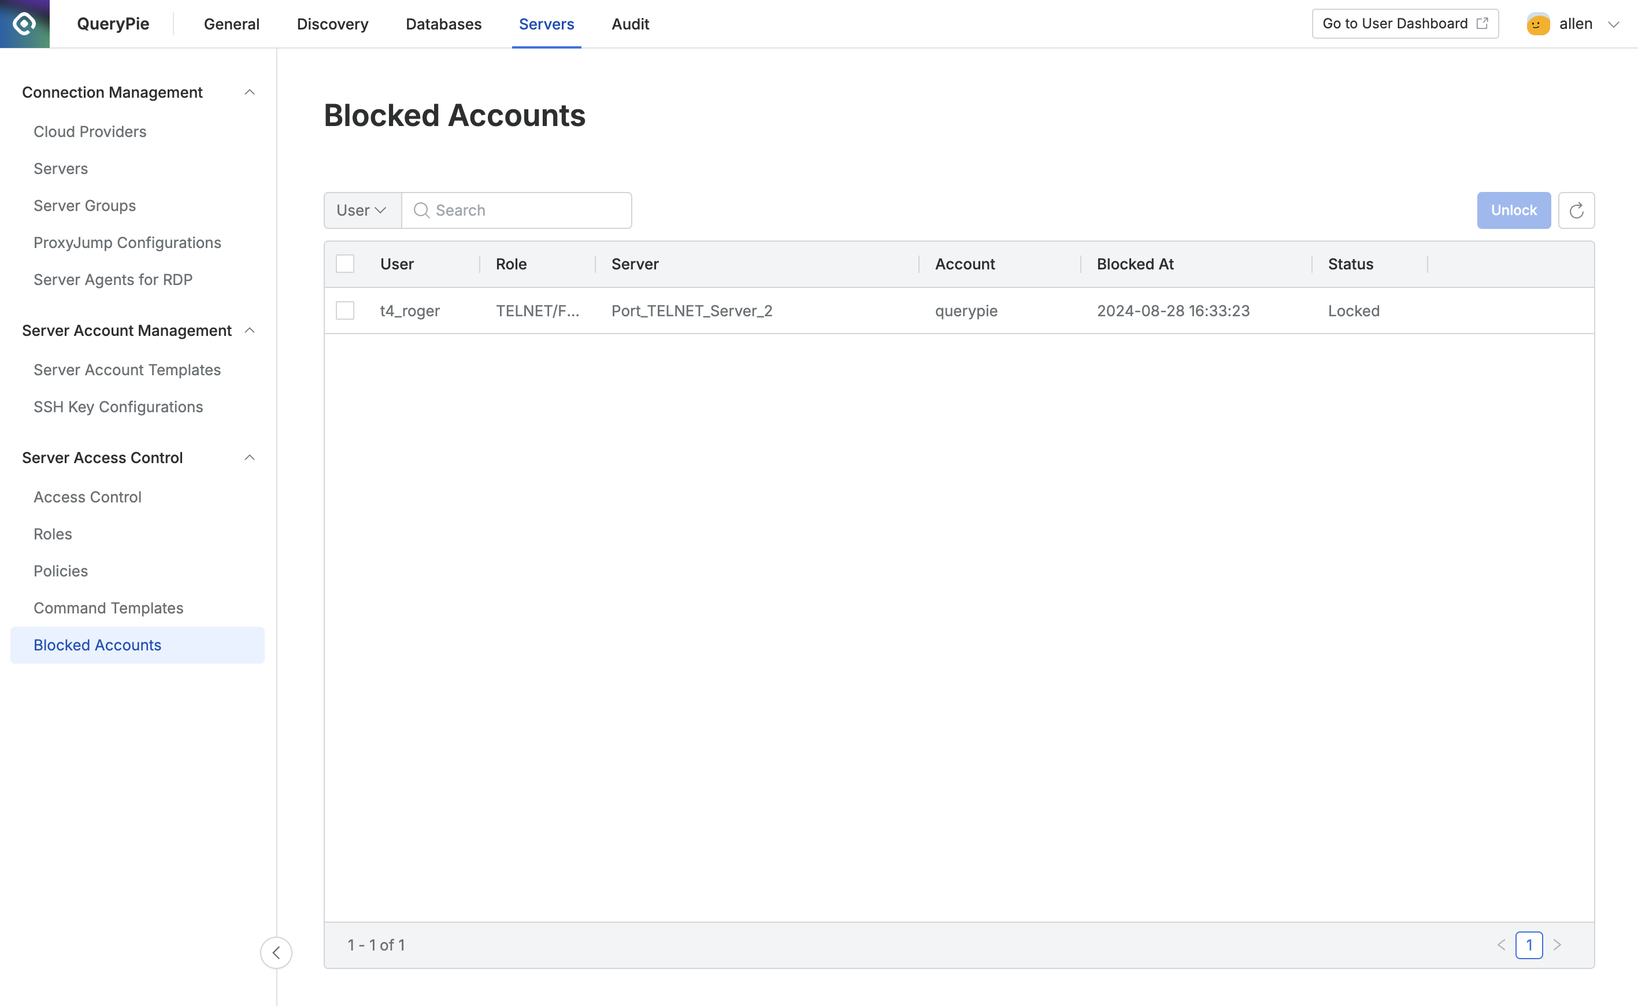
Task: Switch to the Audit tab
Action: (x=629, y=24)
